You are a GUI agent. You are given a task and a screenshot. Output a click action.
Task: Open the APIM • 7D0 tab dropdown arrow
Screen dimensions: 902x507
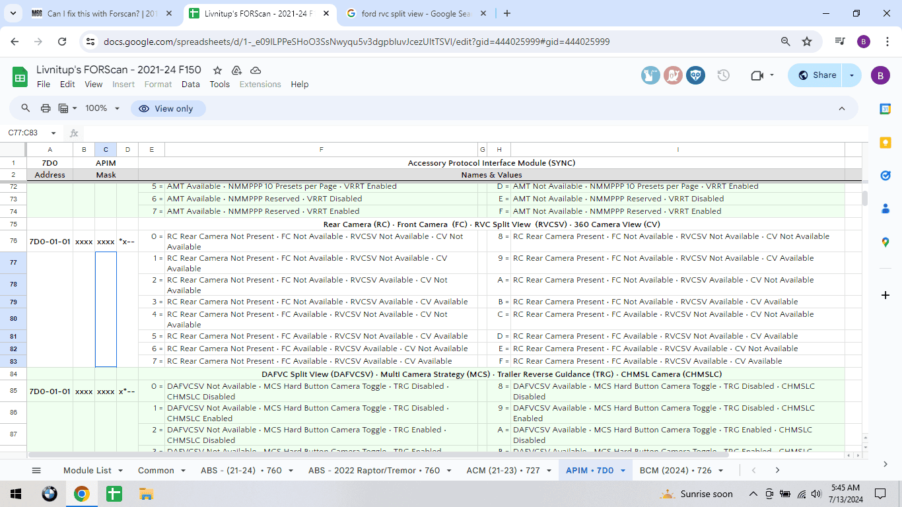tap(623, 471)
